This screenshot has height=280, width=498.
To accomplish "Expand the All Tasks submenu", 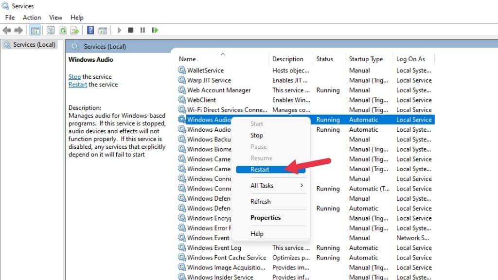I will point(270,185).
